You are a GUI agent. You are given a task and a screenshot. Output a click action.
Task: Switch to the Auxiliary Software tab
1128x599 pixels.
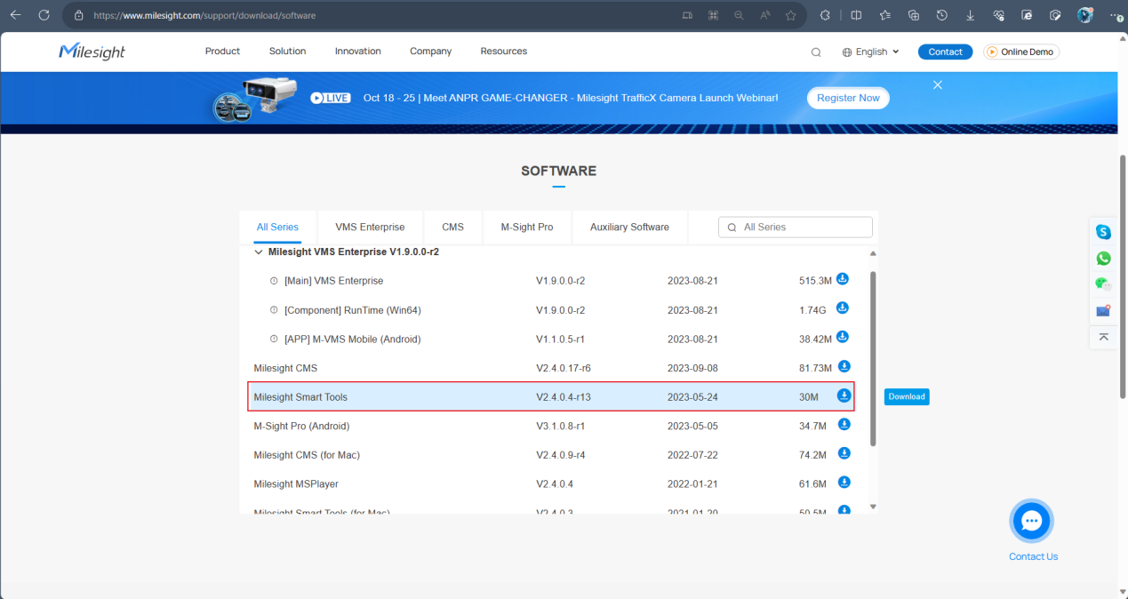(629, 227)
